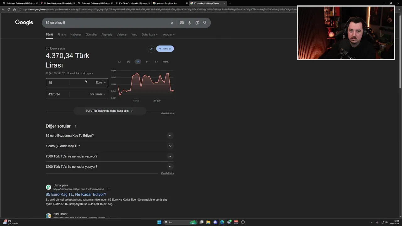Click the Uzmanpara site favicon
This screenshot has height=226, width=402.
point(48,187)
